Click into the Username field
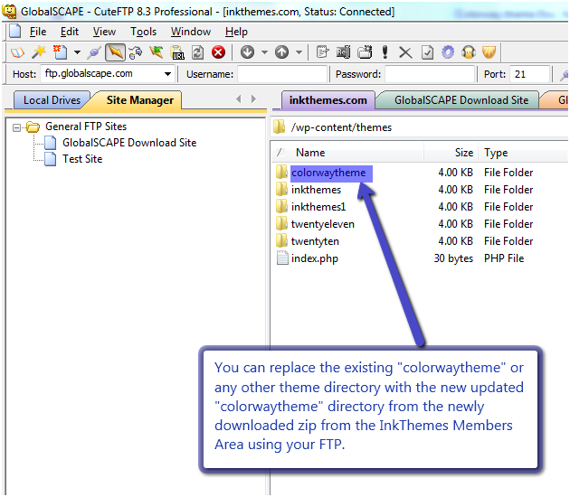The width and height of the screenshot is (570, 497). point(282,74)
